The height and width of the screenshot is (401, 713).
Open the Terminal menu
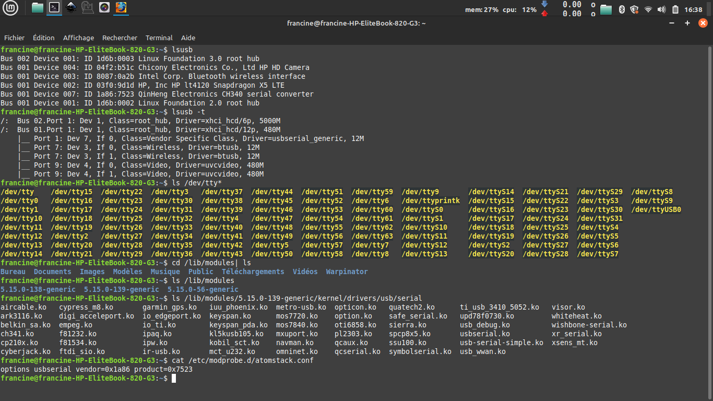point(159,38)
